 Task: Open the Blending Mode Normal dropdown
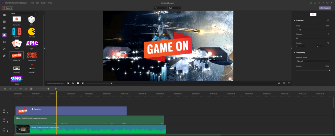point(313,61)
